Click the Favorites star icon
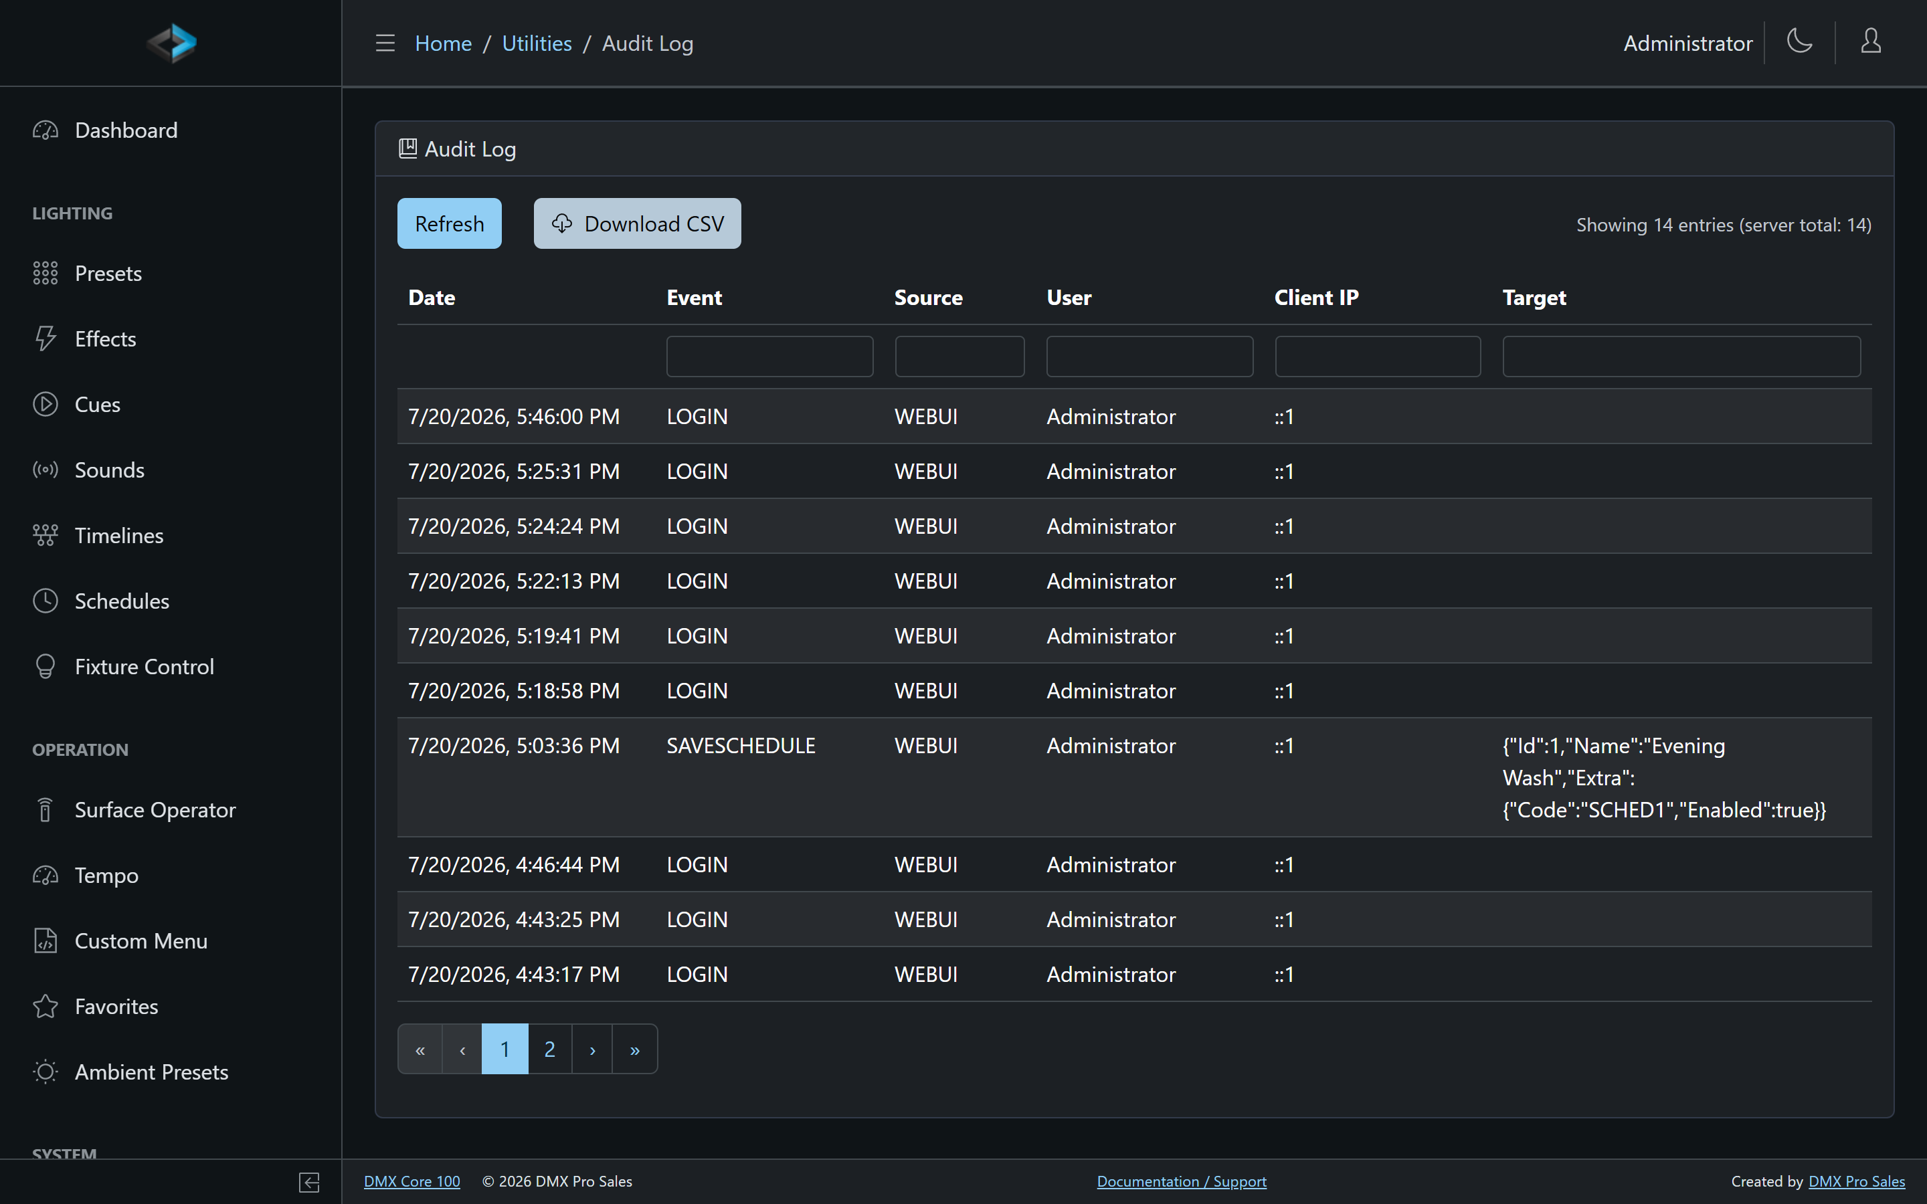Screen dimensions: 1927x1204 tap(45, 1007)
